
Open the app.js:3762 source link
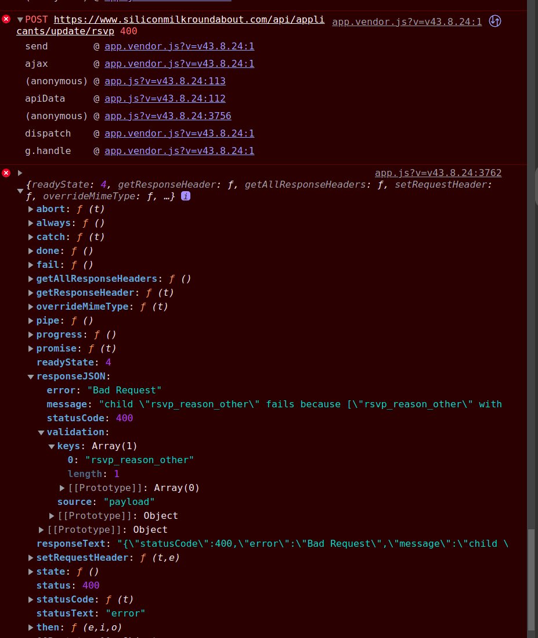[x=438, y=173]
